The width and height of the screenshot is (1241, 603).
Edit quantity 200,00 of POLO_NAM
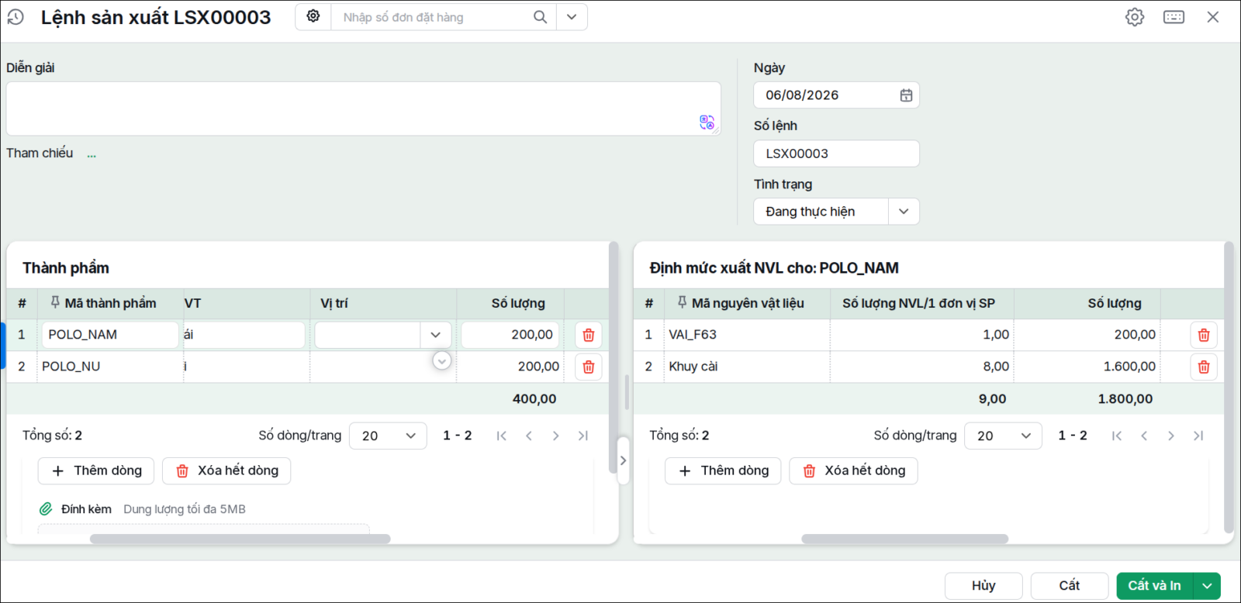510,335
